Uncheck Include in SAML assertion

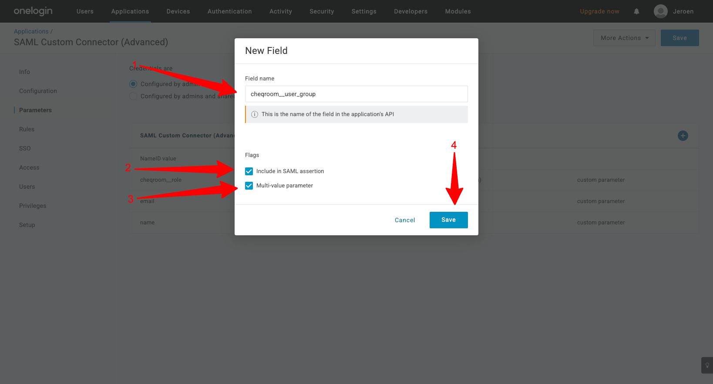coord(249,171)
